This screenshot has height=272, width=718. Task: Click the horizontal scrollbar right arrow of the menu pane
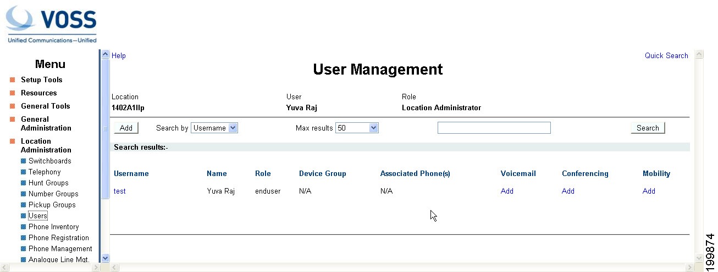pyautogui.click(x=97, y=268)
